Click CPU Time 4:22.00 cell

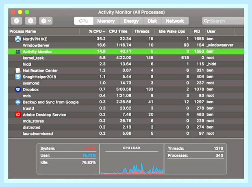pos(124,58)
